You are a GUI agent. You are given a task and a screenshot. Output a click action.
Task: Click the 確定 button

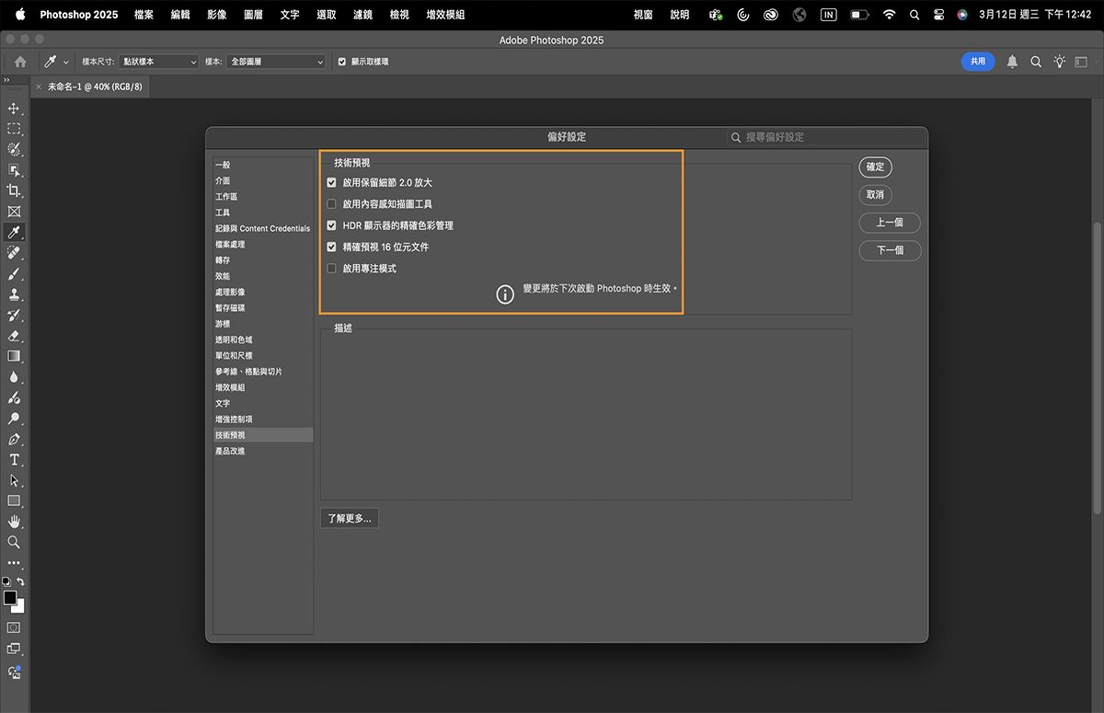(x=875, y=167)
